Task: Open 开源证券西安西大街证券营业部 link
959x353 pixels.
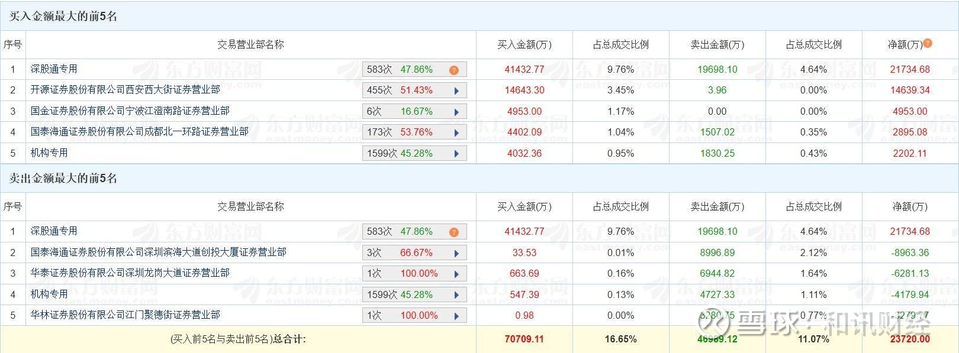Action: [125, 90]
